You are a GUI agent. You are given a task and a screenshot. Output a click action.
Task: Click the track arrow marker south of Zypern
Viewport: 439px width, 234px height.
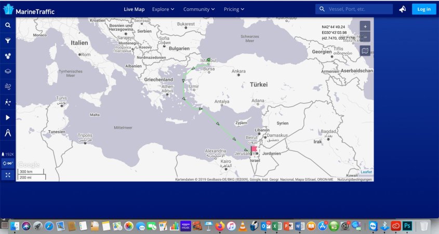[234, 139]
